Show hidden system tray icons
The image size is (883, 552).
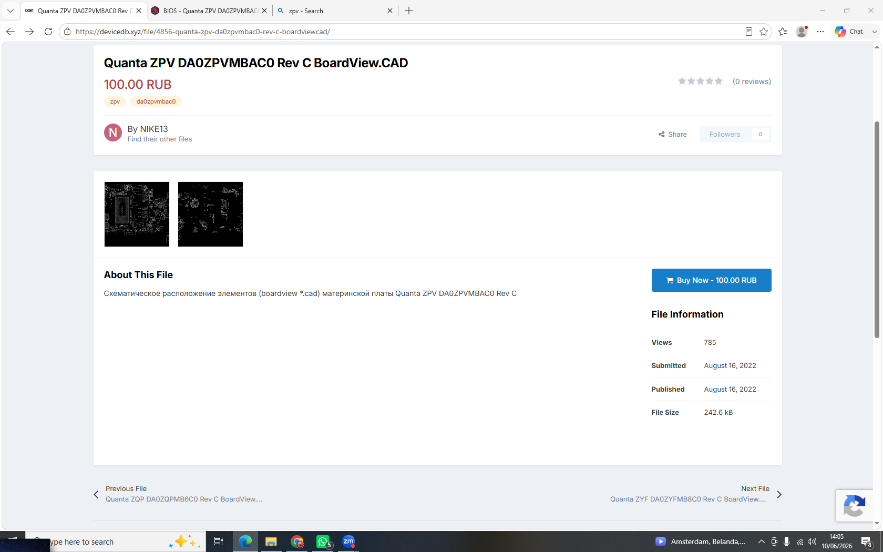point(761,541)
